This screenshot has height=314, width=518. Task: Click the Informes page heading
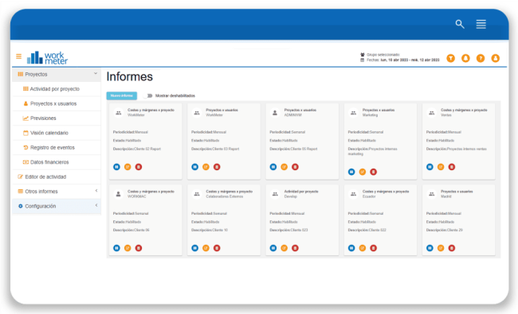point(129,77)
